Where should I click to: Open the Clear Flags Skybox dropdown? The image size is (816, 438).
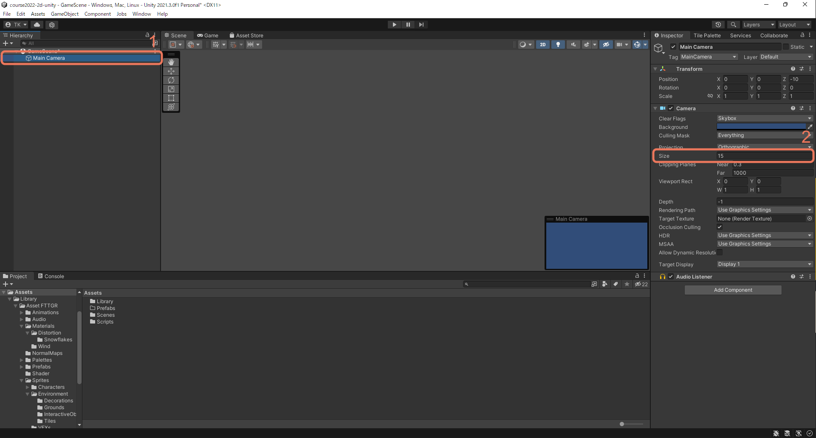coord(765,118)
